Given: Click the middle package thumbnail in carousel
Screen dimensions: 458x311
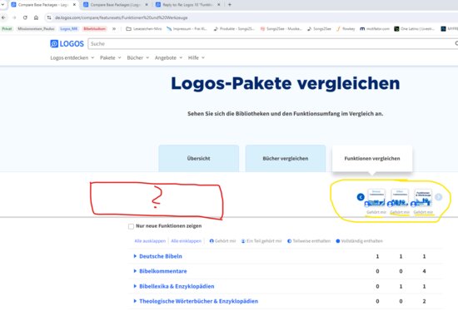Looking at the screenshot, I should pyautogui.click(x=400, y=198).
